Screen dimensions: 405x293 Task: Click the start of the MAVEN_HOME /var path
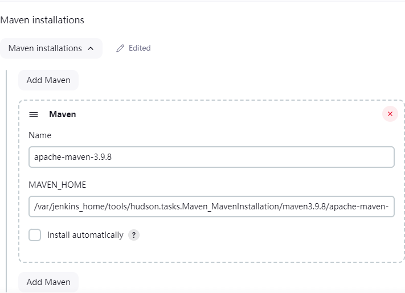pyautogui.click(x=36, y=207)
